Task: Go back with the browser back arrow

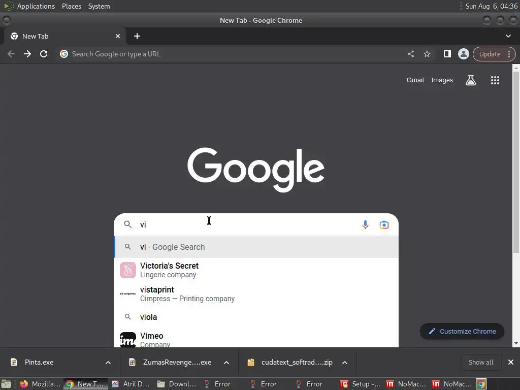Action: [11, 54]
